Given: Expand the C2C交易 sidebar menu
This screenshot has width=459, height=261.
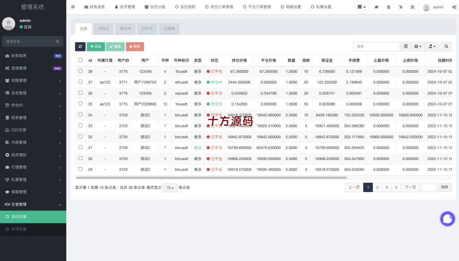Looking at the screenshot, I should coord(33,130).
